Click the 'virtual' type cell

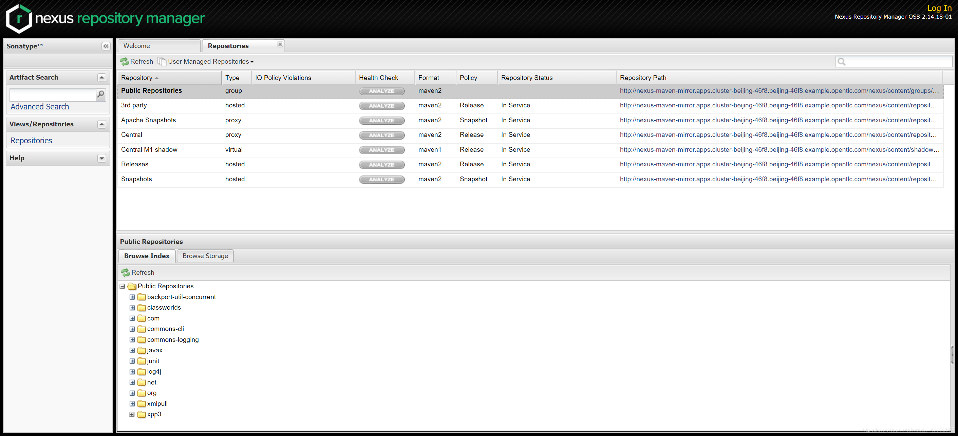pos(233,150)
